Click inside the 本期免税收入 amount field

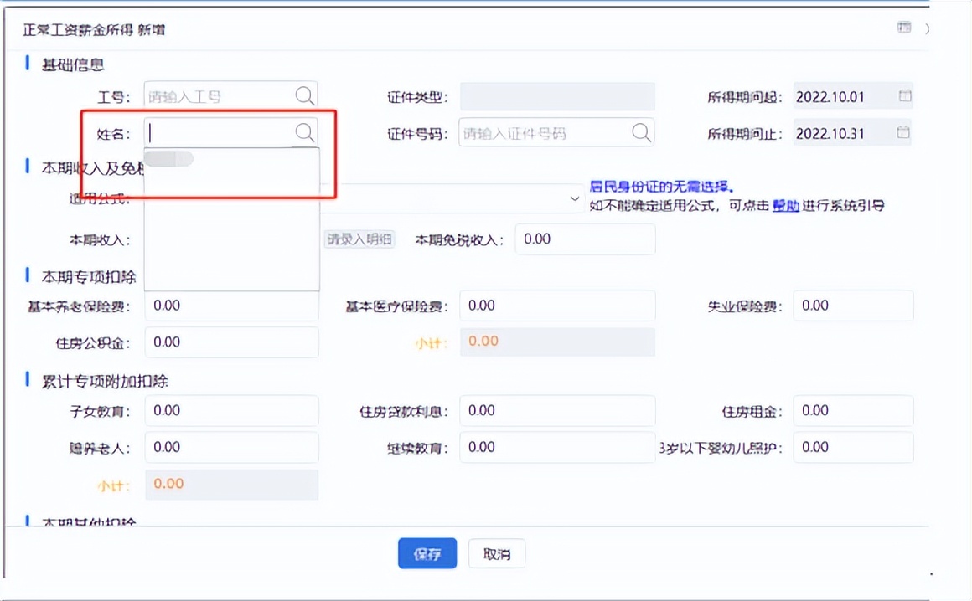click(x=584, y=239)
